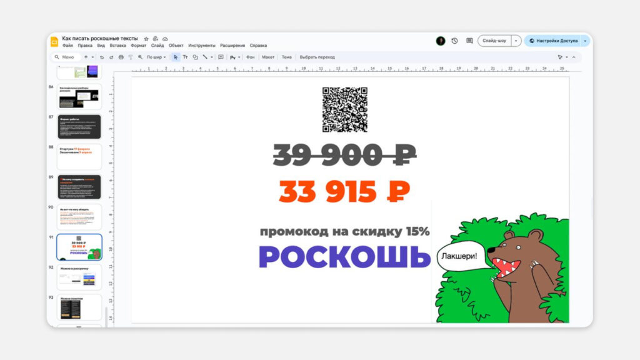Open the Файл menu
Viewport: 640px width, 360px height.
67,46
